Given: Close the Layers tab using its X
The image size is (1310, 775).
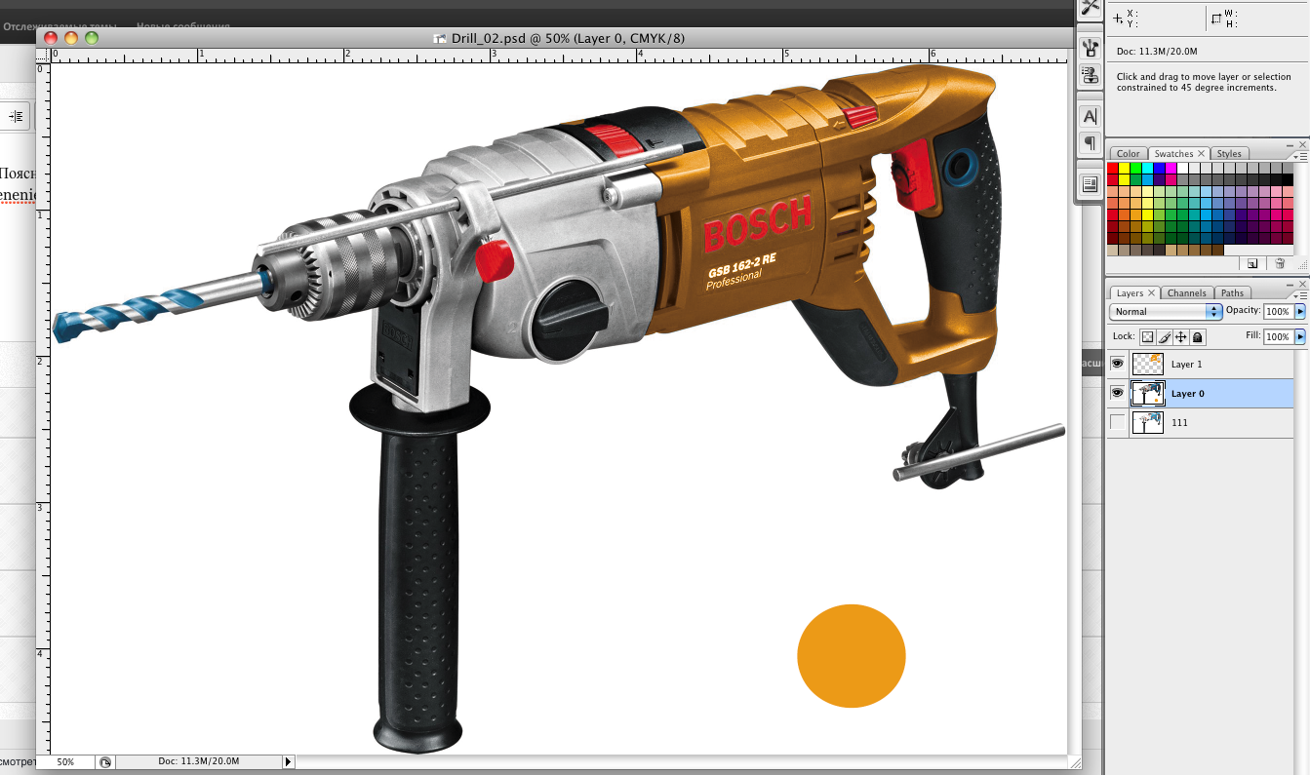Looking at the screenshot, I should click(1152, 292).
